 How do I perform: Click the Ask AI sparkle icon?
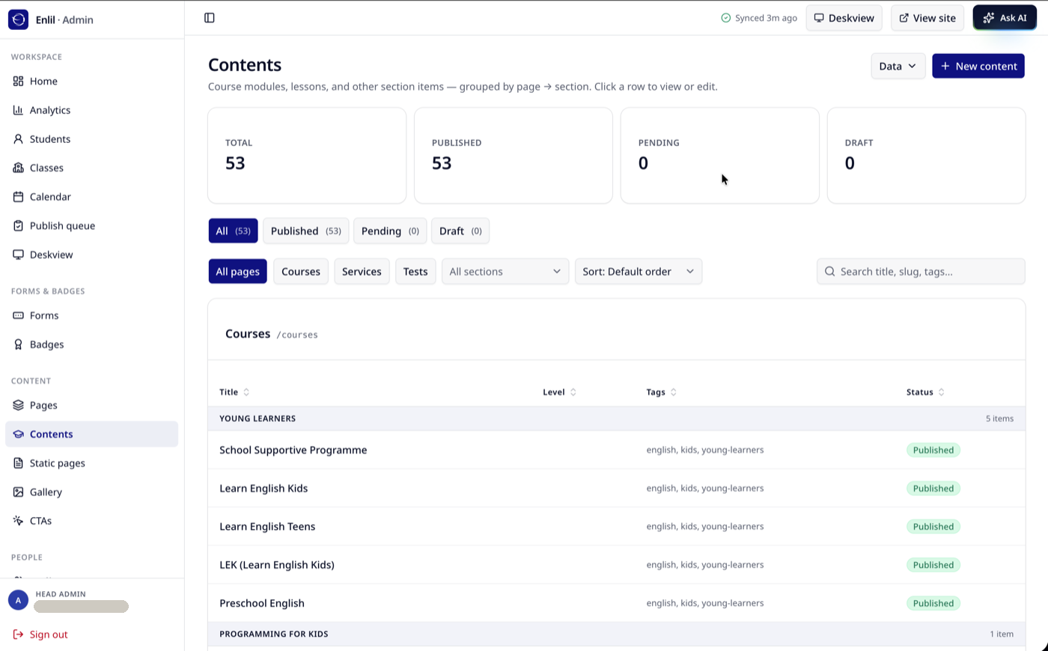coord(989,18)
